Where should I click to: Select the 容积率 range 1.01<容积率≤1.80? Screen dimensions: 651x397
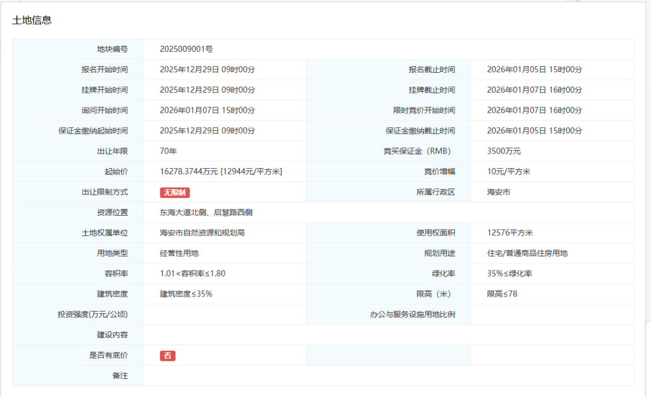coord(193,273)
